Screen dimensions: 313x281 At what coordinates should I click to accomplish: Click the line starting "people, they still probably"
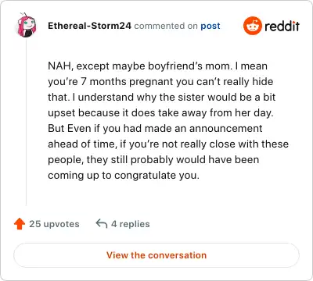pos(153,160)
